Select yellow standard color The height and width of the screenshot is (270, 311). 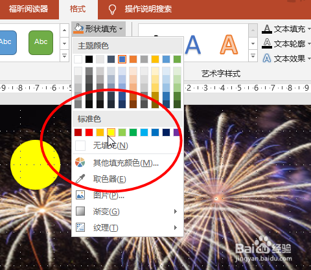tap(111, 132)
